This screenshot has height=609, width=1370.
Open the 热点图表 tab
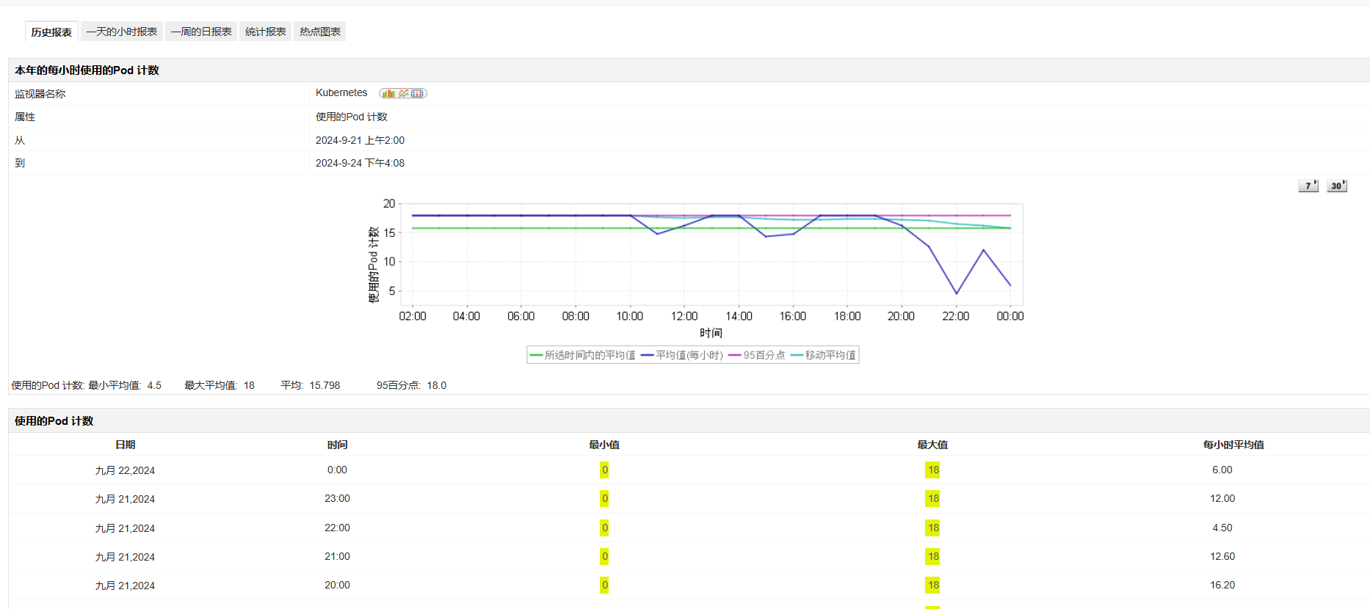[320, 32]
